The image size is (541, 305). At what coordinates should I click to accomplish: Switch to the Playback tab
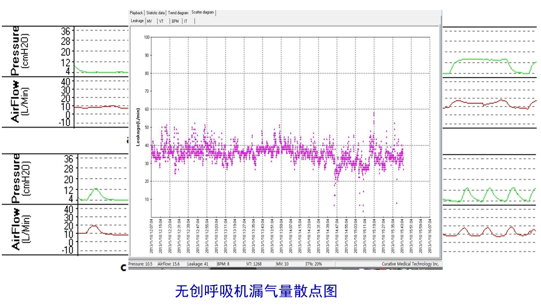pos(136,12)
